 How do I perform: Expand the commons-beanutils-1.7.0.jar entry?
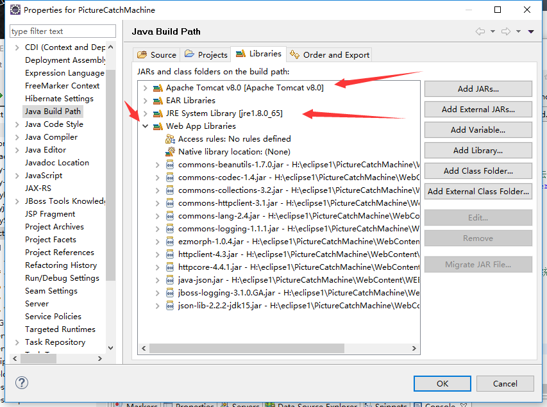(157, 165)
